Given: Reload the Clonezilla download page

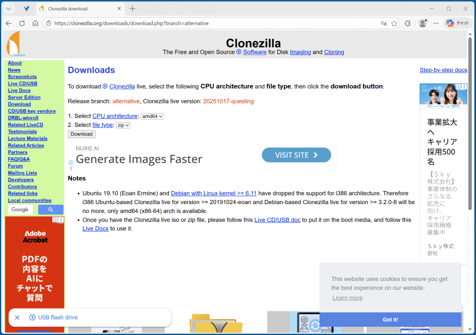Looking at the screenshot, I should coord(22,23).
